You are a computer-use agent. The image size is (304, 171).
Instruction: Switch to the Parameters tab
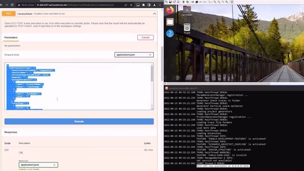[11, 38]
